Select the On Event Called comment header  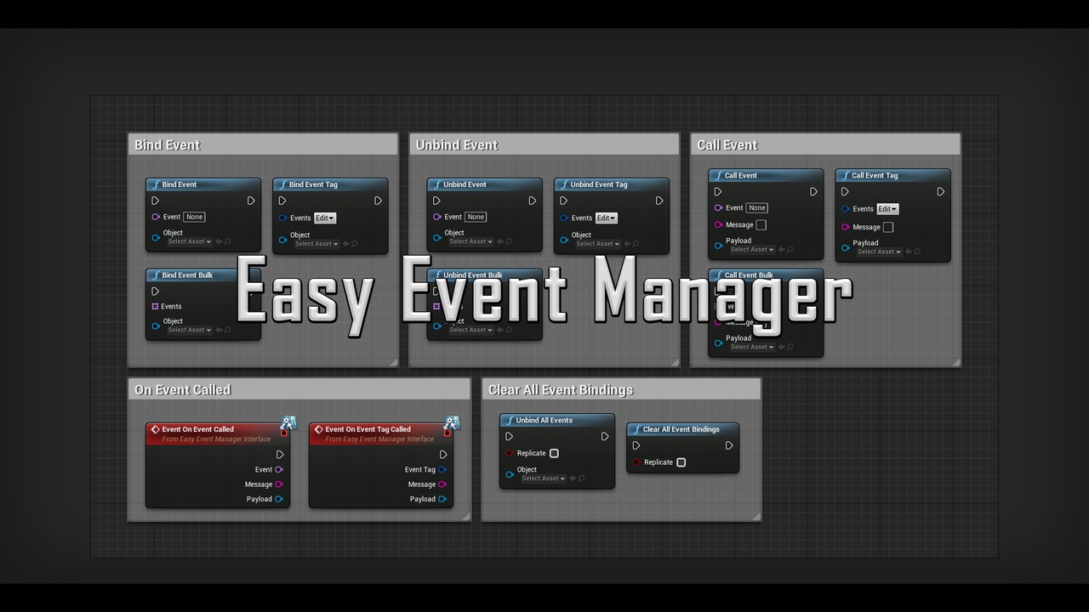click(x=299, y=389)
